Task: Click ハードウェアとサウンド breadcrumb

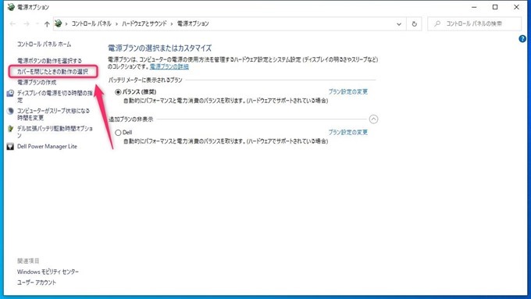Action: 144,23
